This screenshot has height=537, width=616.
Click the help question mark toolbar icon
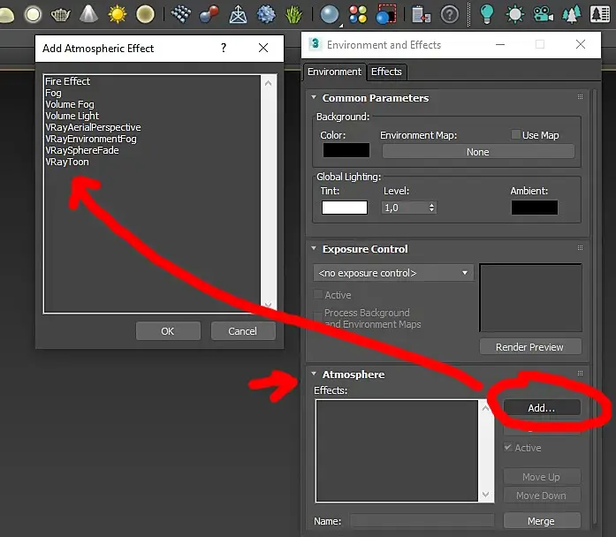pyautogui.click(x=450, y=14)
